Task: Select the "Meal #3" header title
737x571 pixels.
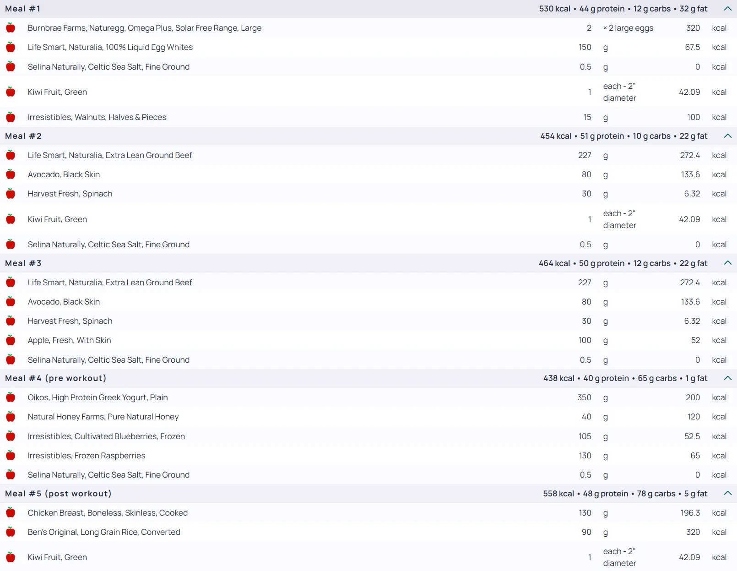Action: click(23, 263)
